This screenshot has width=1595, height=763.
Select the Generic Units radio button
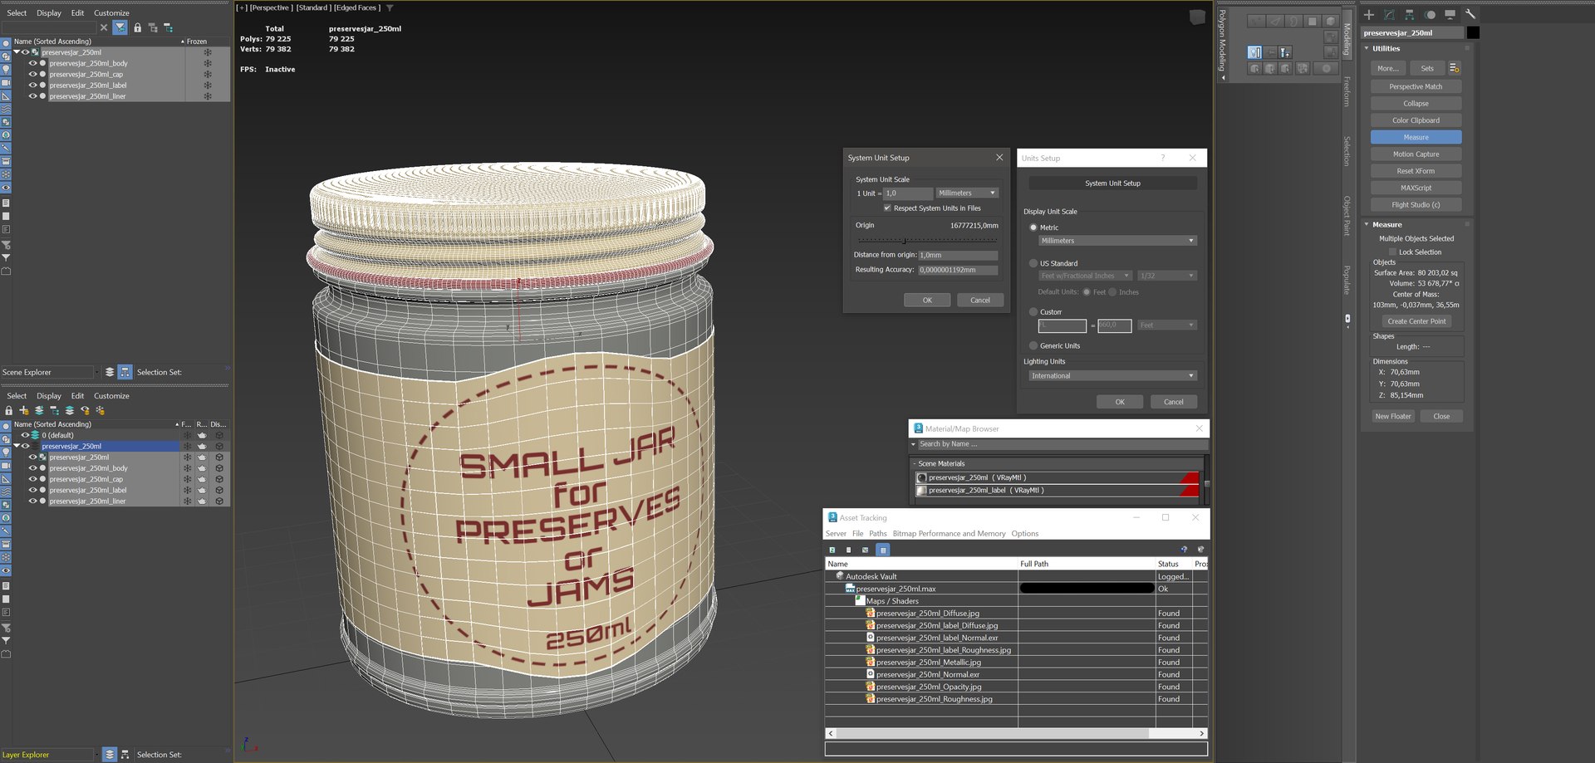(1033, 345)
